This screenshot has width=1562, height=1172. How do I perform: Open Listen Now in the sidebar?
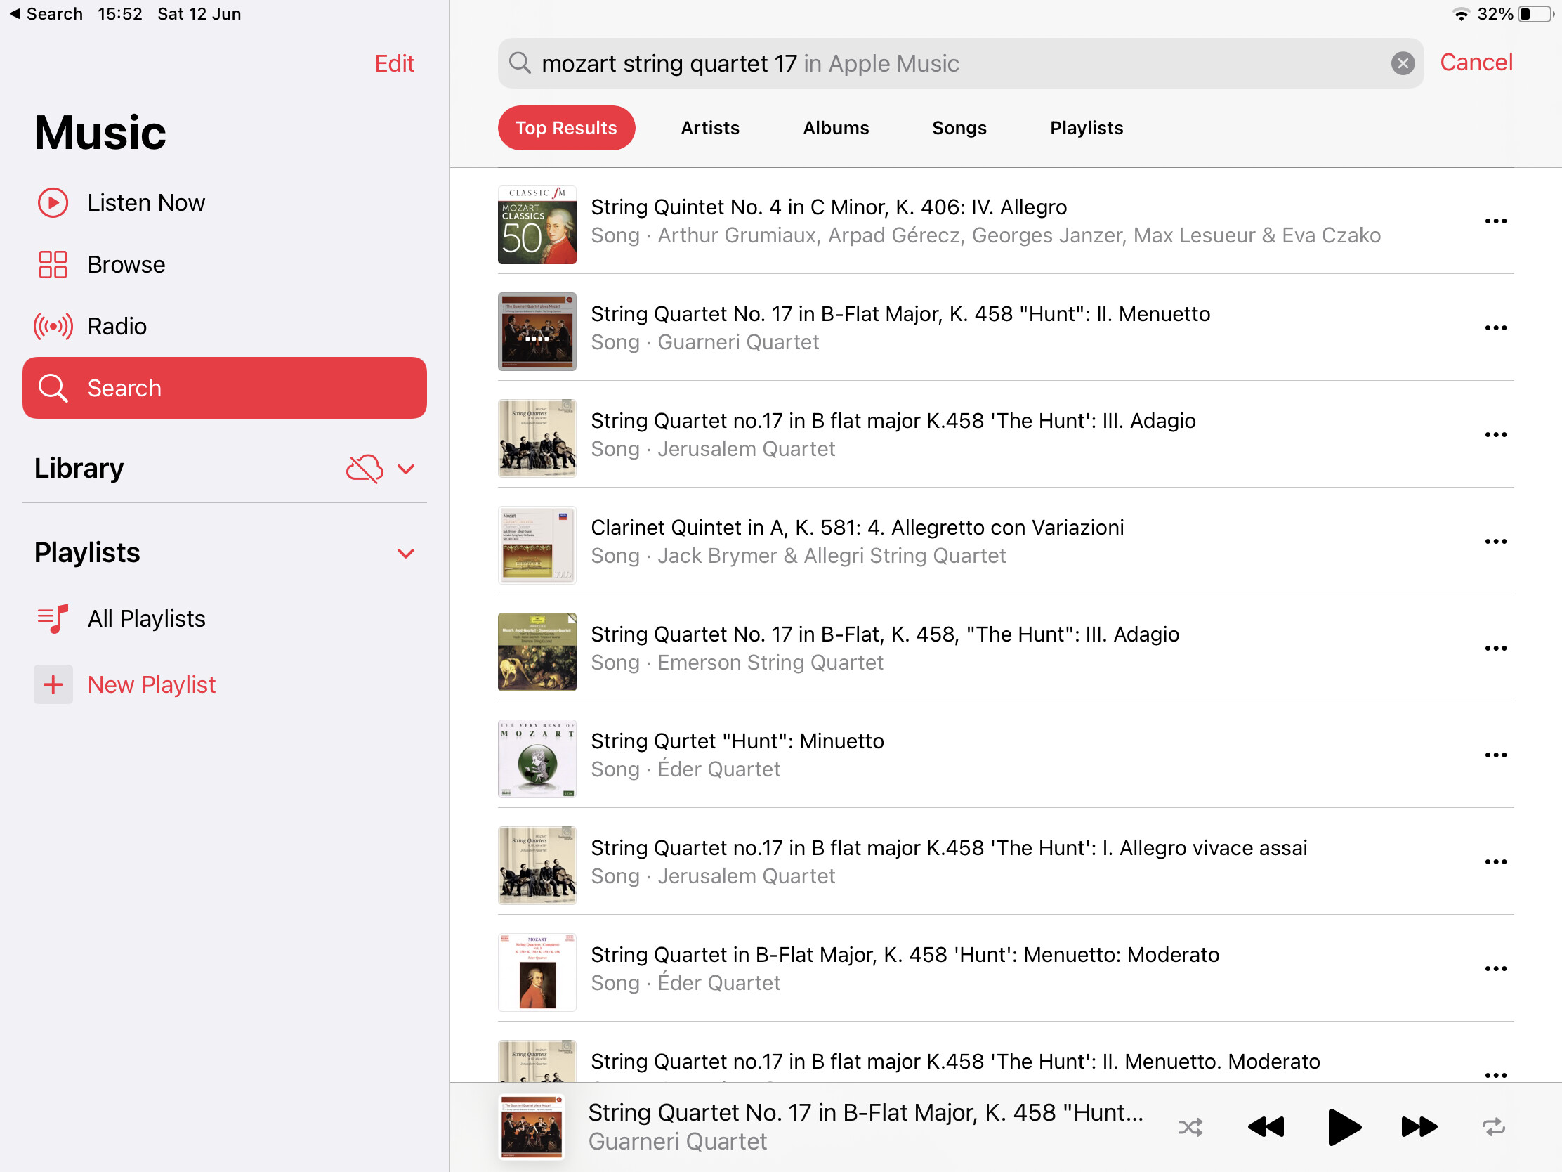point(145,203)
